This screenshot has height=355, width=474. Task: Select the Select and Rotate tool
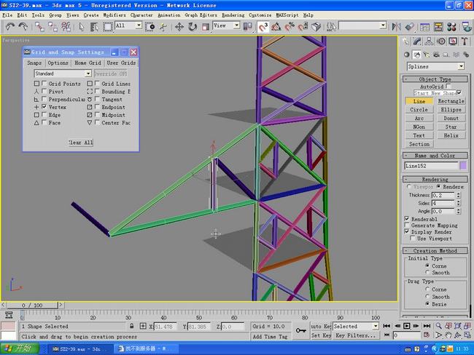(x=193, y=27)
